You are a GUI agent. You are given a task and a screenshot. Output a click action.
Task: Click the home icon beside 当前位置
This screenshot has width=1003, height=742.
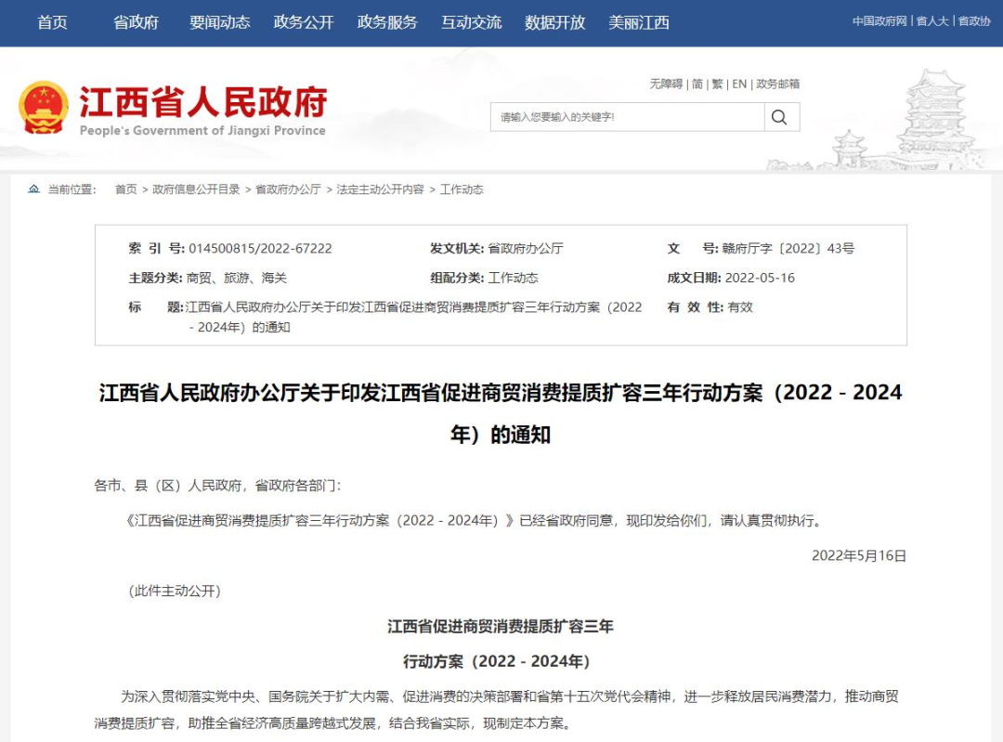(34, 189)
